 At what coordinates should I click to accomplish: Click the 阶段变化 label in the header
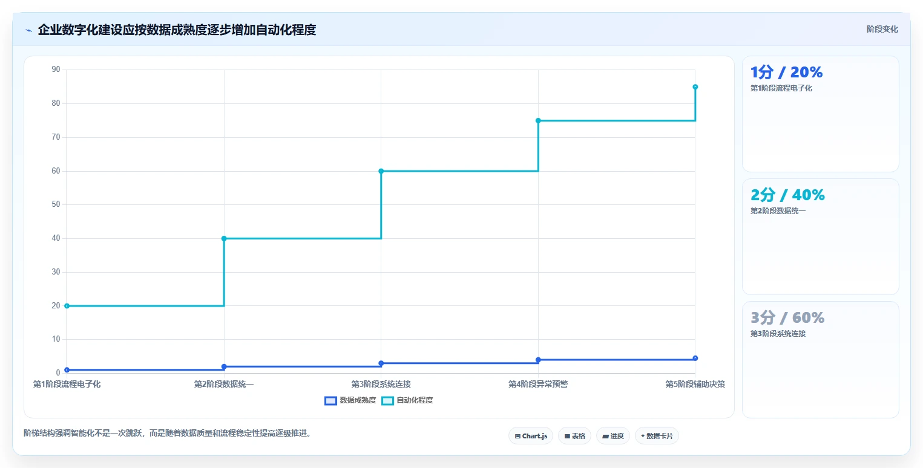point(882,29)
